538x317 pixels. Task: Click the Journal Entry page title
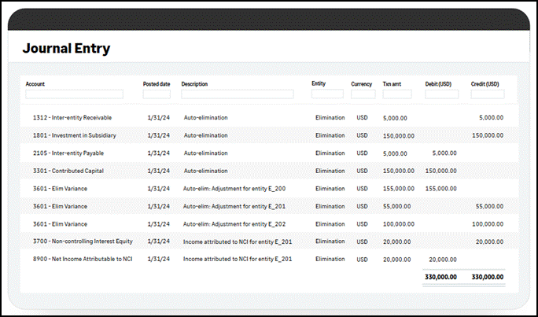click(x=66, y=48)
